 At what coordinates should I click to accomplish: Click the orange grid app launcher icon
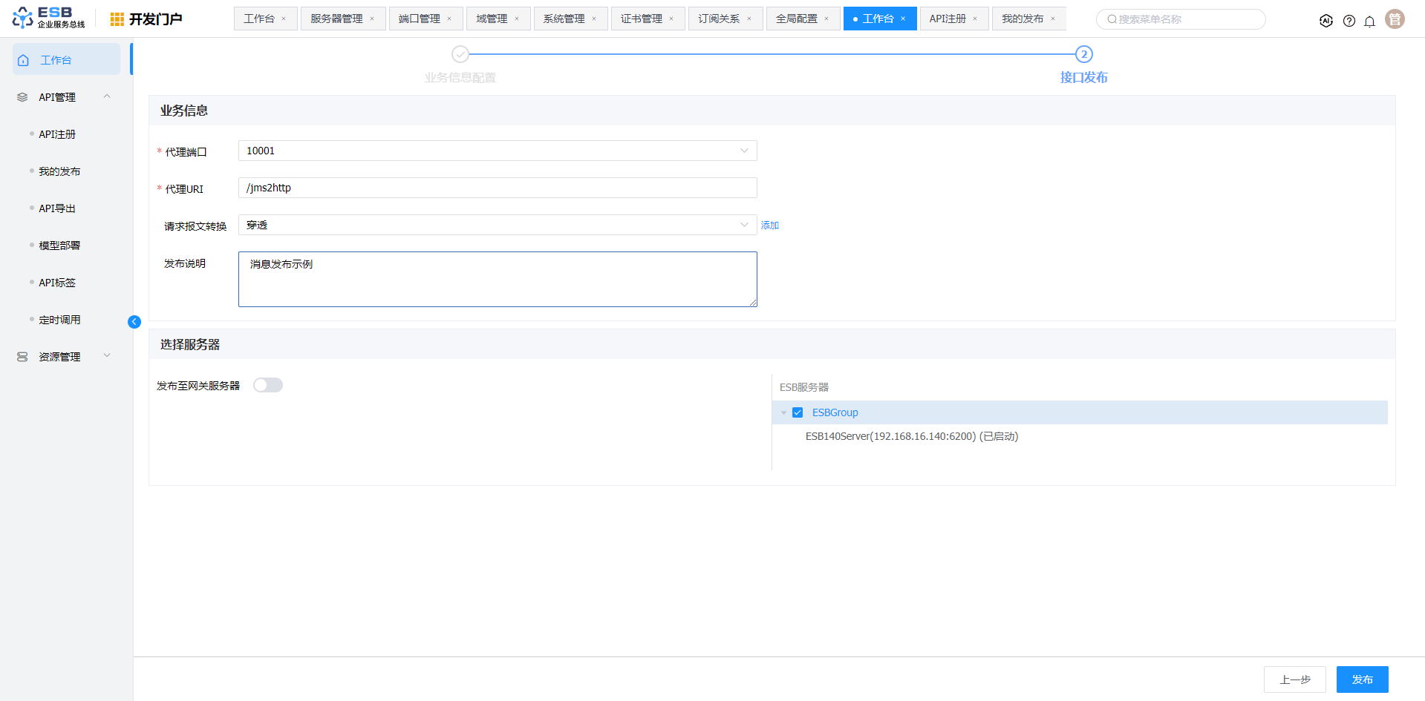coord(117,19)
